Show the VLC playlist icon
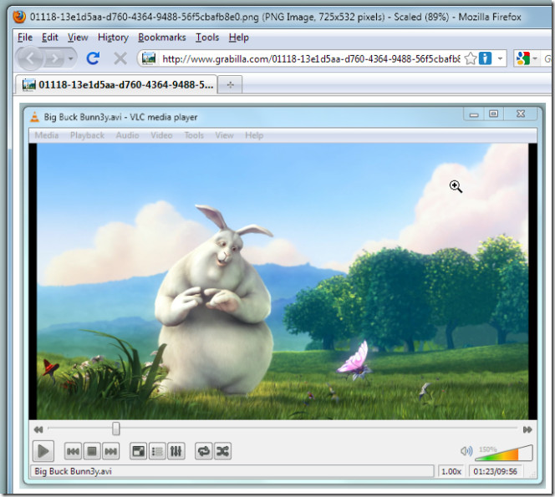The width and height of the screenshot is (555, 497). tap(157, 451)
